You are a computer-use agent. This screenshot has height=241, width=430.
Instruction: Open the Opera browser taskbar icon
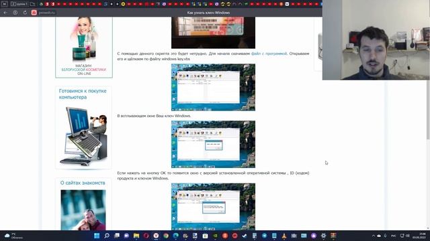146,236
